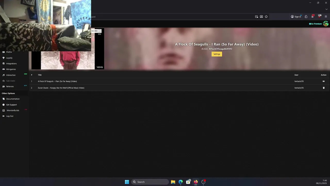Open the user avatar menu

326,24
